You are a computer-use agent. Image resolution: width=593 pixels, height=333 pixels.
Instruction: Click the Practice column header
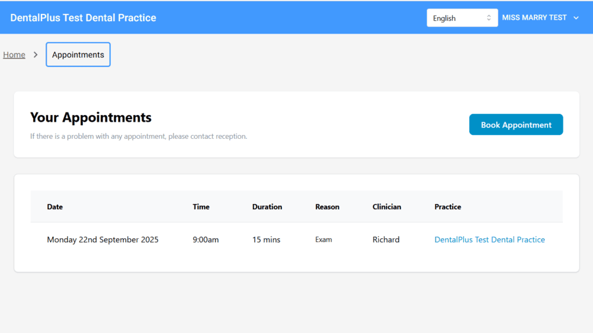coord(447,207)
